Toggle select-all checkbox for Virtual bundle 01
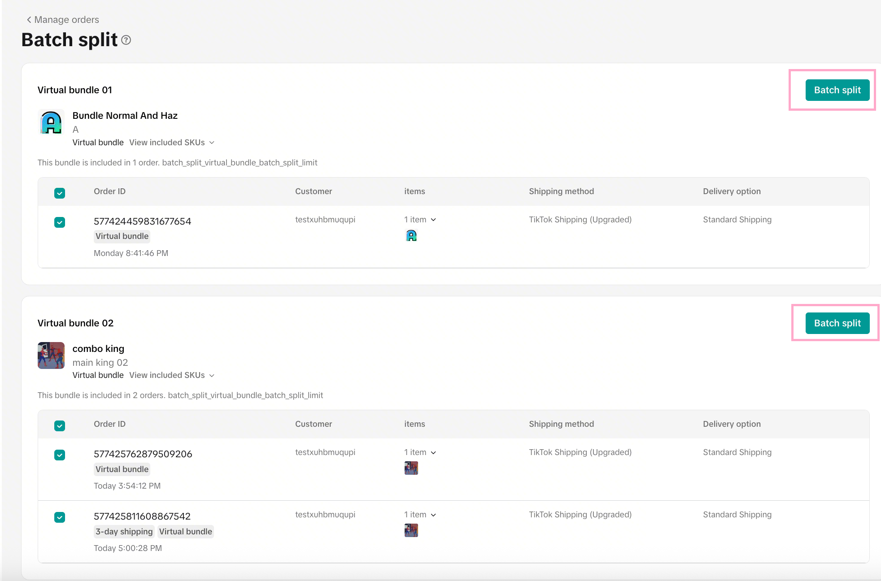The width and height of the screenshot is (881, 581). pos(60,193)
